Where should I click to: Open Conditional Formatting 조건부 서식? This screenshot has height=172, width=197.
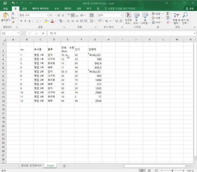click(x=128, y=18)
